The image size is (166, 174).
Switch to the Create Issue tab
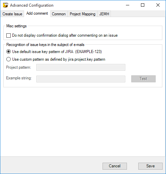tap(12, 14)
